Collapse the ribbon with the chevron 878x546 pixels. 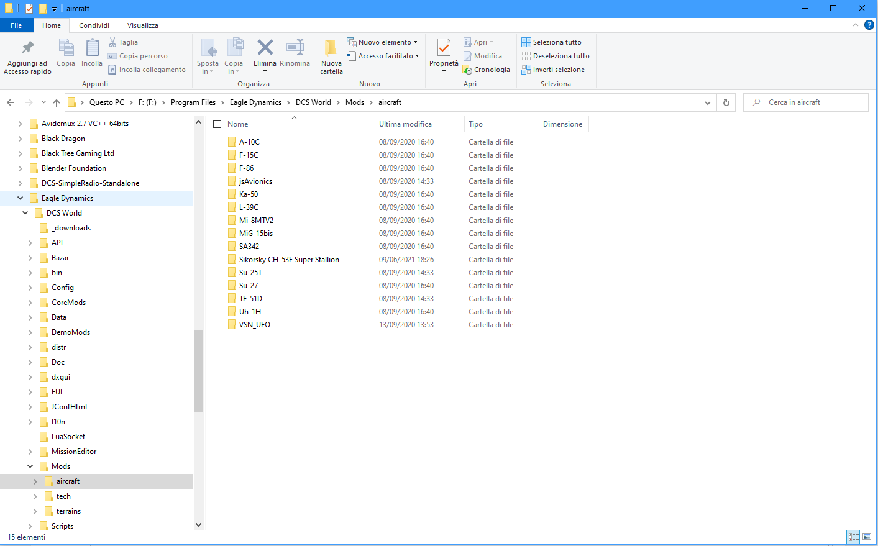[856, 25]
